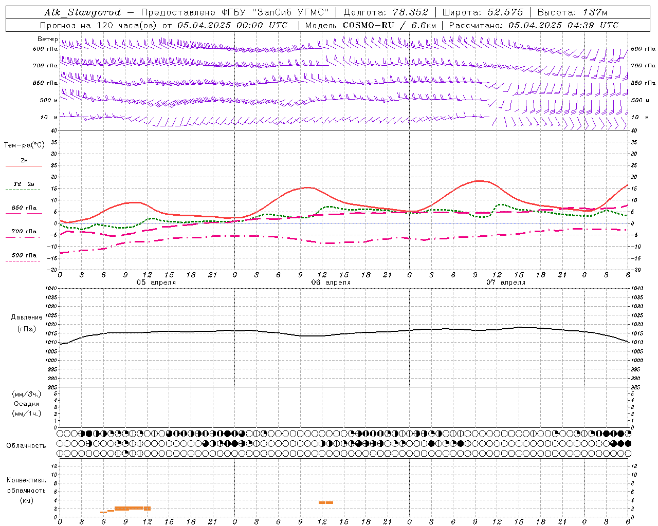The width and height of the screenshot is (658, 526).
Task: Click the "700 гПа" temperature legend entry
Action: (x=24, y=231)
